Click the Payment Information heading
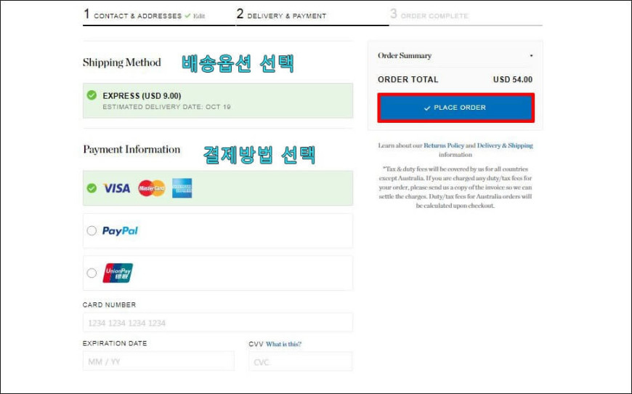 [x=131, y=149]
